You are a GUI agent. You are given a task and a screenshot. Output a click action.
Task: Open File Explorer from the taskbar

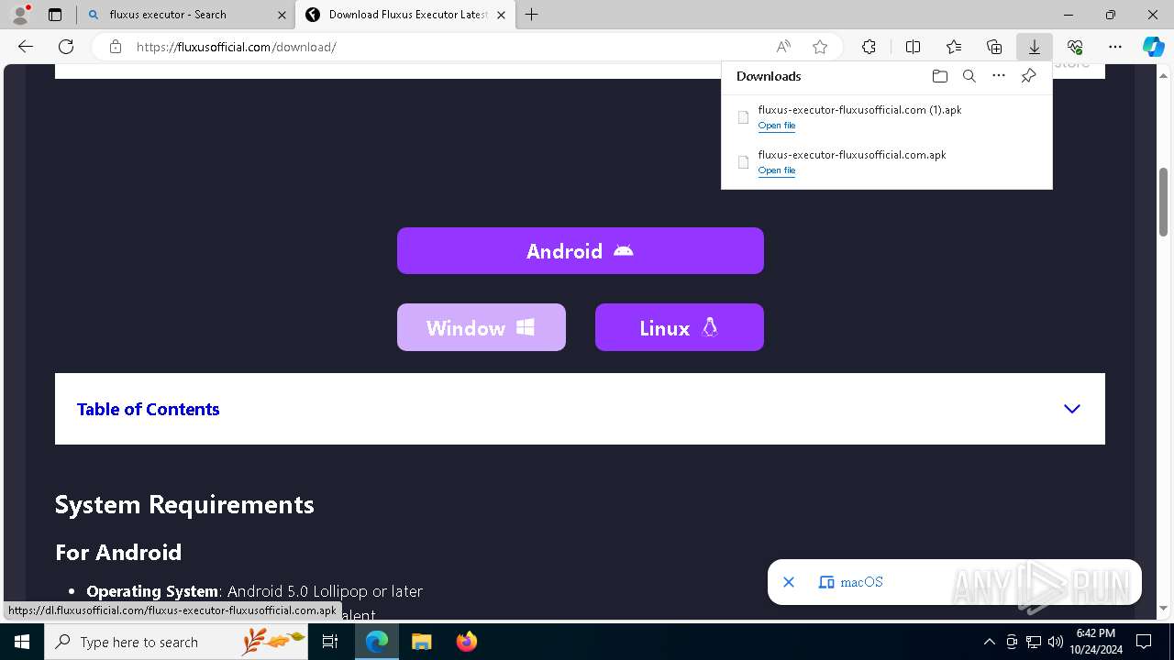[421, 642]
